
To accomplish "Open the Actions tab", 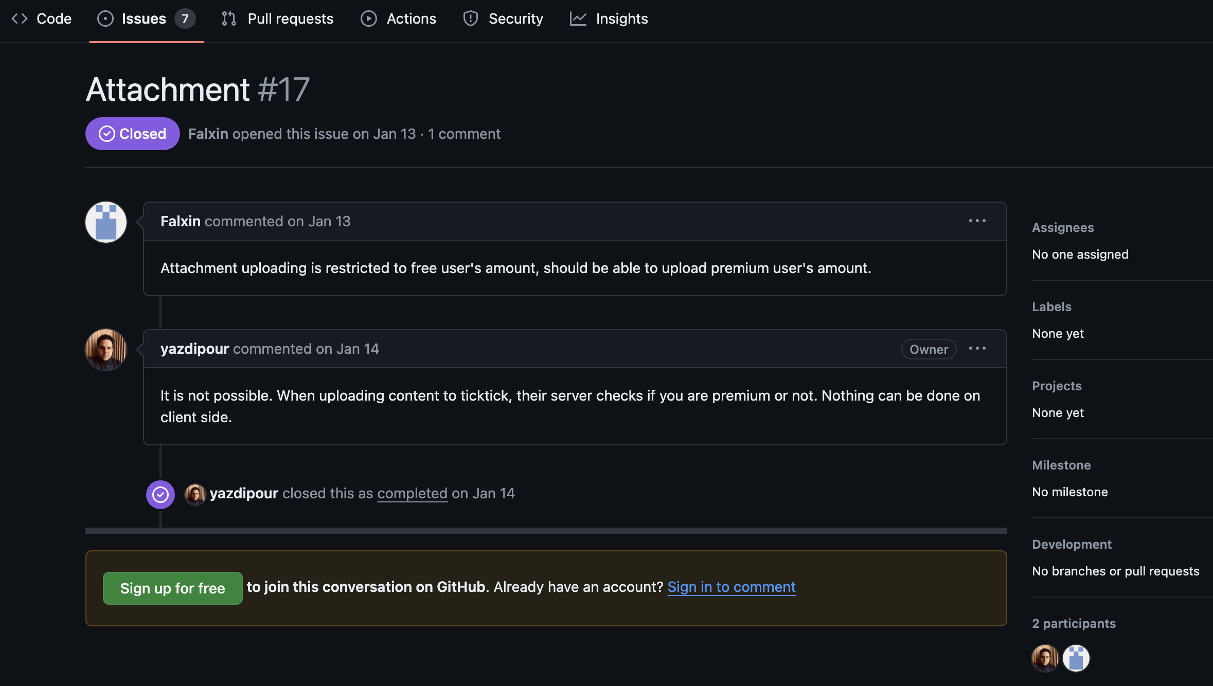I will [x=399, y=19].
